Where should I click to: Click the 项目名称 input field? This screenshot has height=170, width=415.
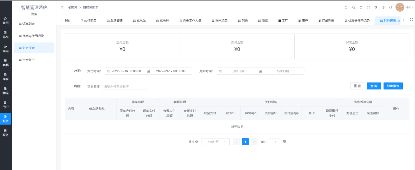[x=125, y=86]
